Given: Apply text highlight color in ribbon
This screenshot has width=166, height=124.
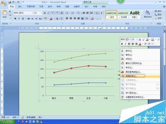Looking at the screenshot, I should click(x=45, y=19).
